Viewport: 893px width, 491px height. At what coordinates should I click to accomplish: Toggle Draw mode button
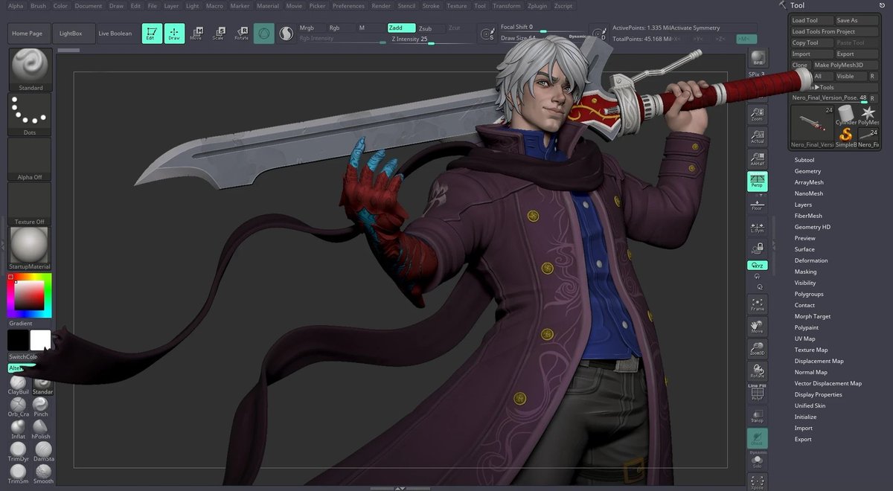tap(174, 33)
